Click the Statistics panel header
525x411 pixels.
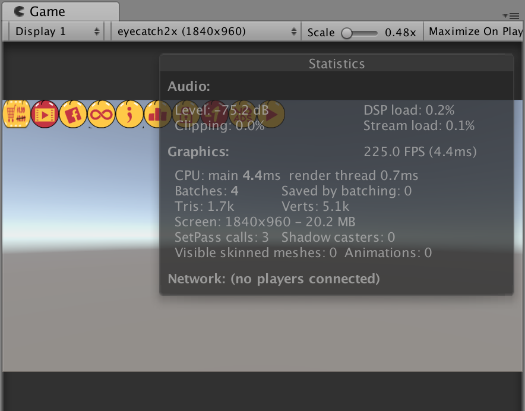click(336, 64)
